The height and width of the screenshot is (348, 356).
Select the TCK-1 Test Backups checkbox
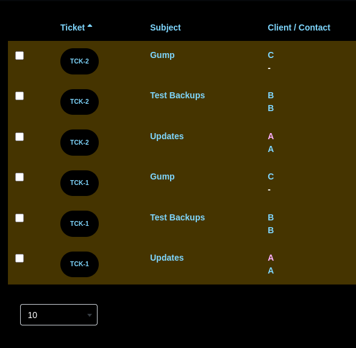20,218
